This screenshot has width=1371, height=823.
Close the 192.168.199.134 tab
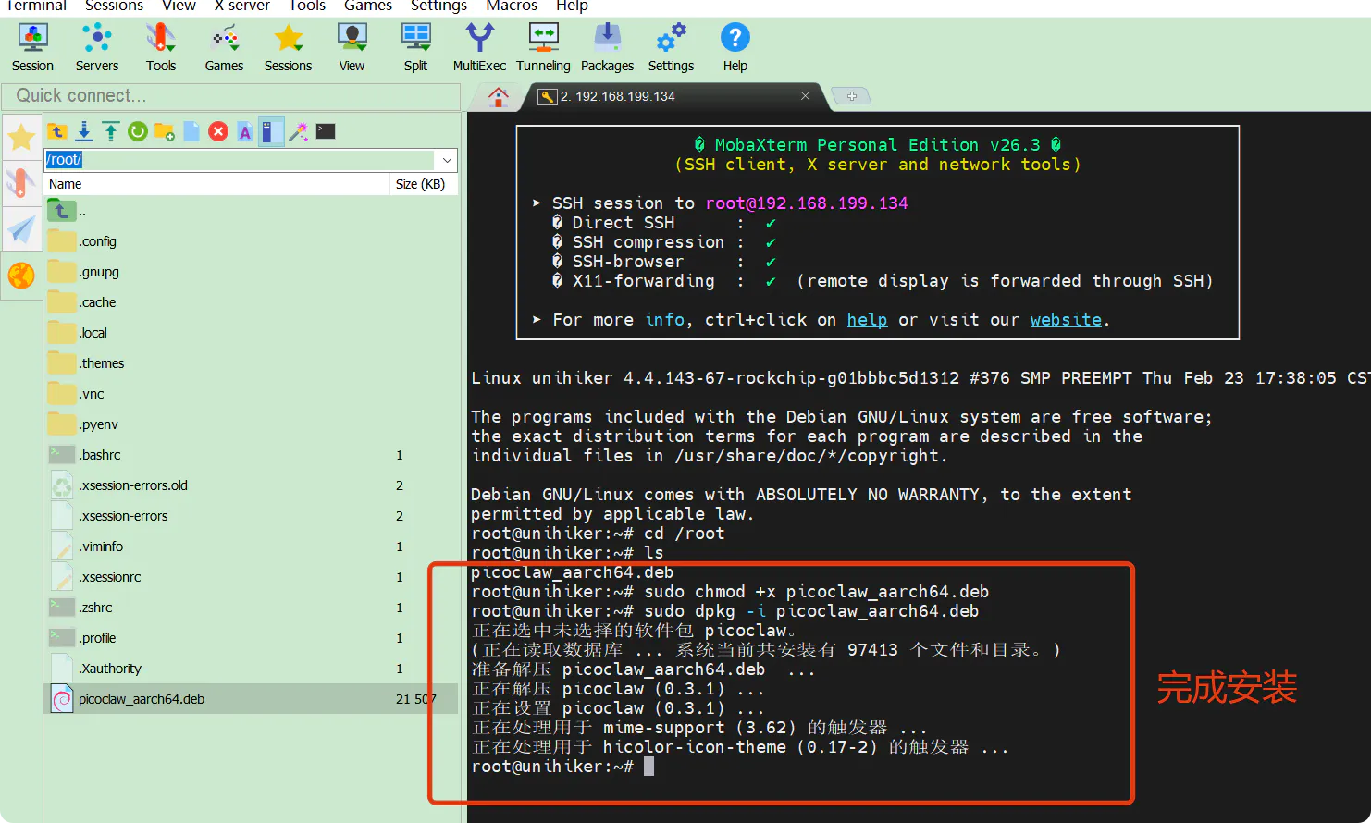[x=805, y=96]
